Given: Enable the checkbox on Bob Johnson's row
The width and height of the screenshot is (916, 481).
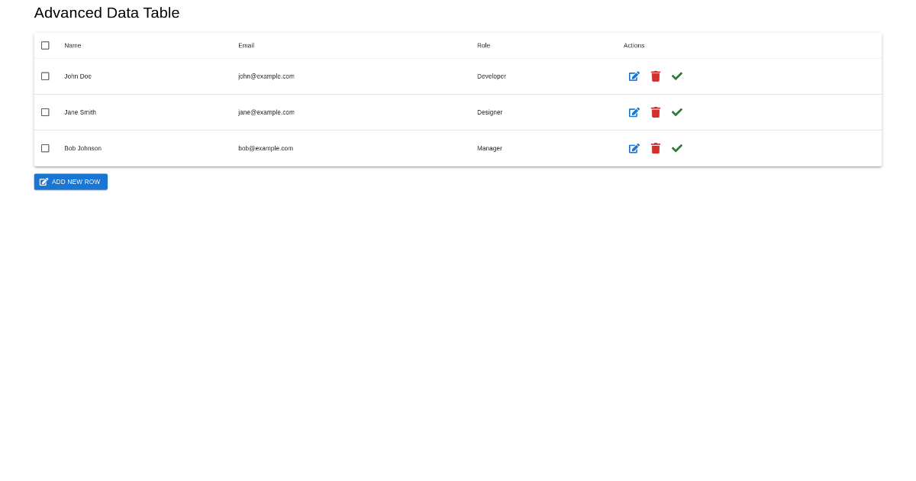Looking at the screenshot, I should pos(45,148).
